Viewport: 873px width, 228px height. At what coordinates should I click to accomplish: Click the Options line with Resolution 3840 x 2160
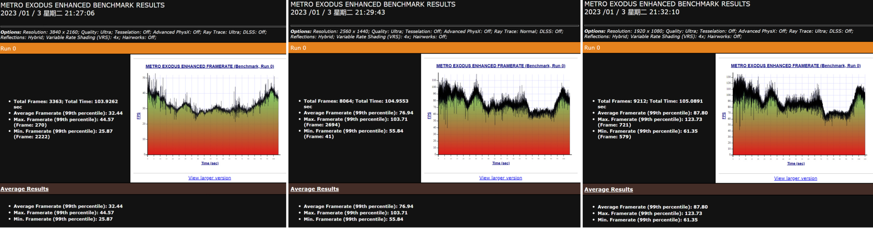pos(134,35)
